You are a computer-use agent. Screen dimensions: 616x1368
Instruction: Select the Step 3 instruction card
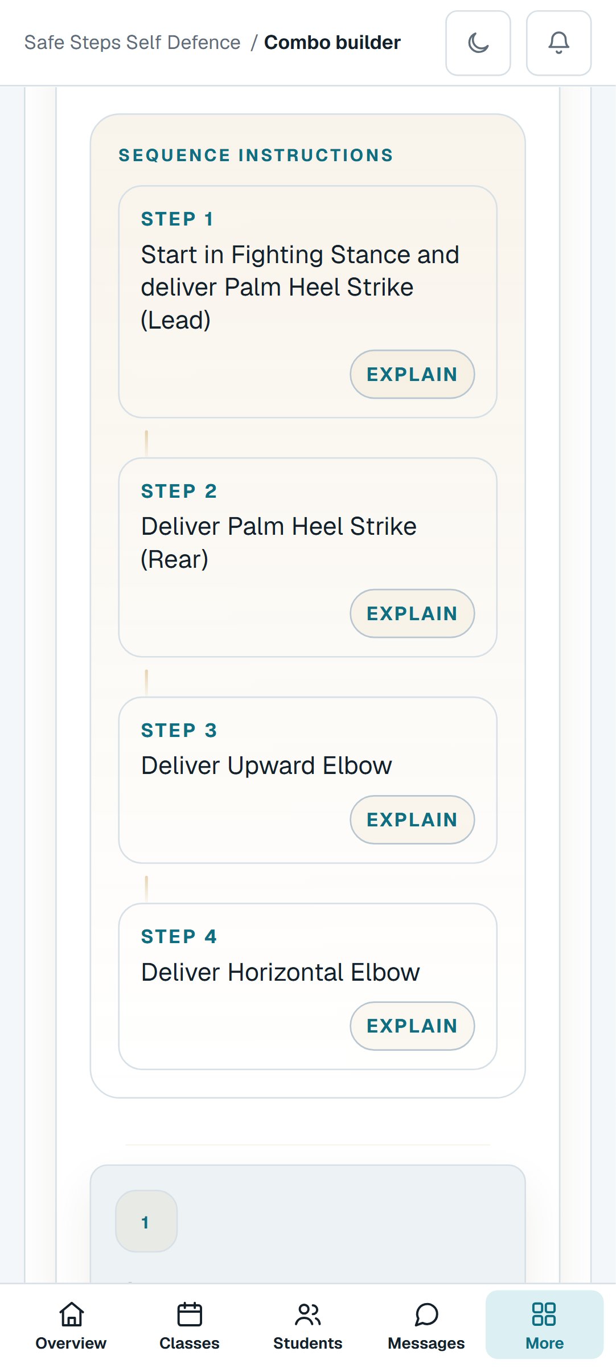(x=308, y=780)
